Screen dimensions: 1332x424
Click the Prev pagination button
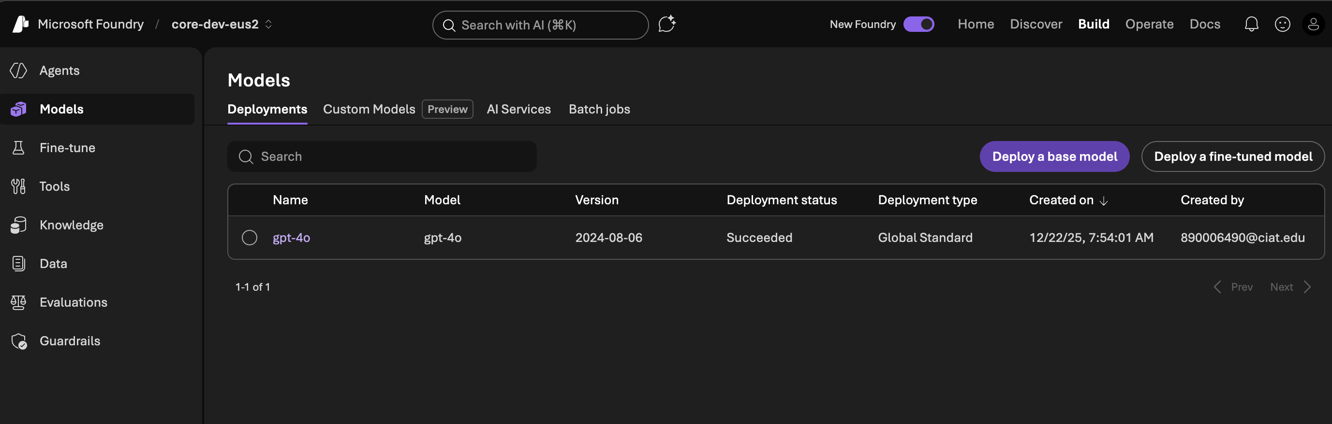[x=1242, y=287]
